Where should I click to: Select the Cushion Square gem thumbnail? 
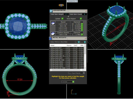pyautogui.click(x=53, y=34)
